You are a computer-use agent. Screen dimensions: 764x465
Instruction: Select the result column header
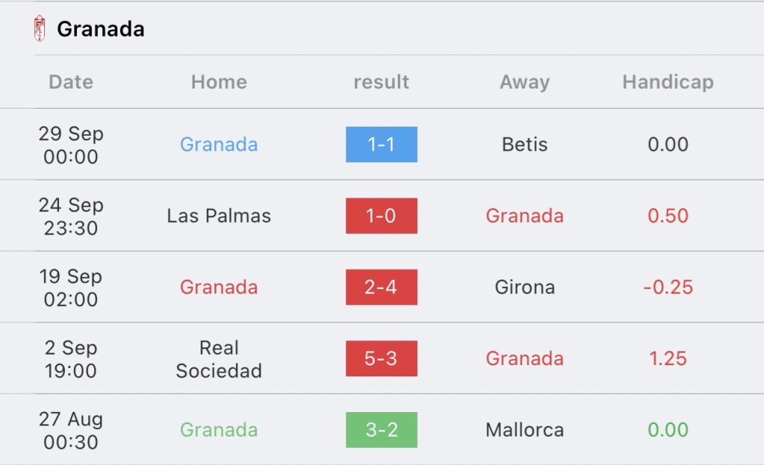pos(381,82)
